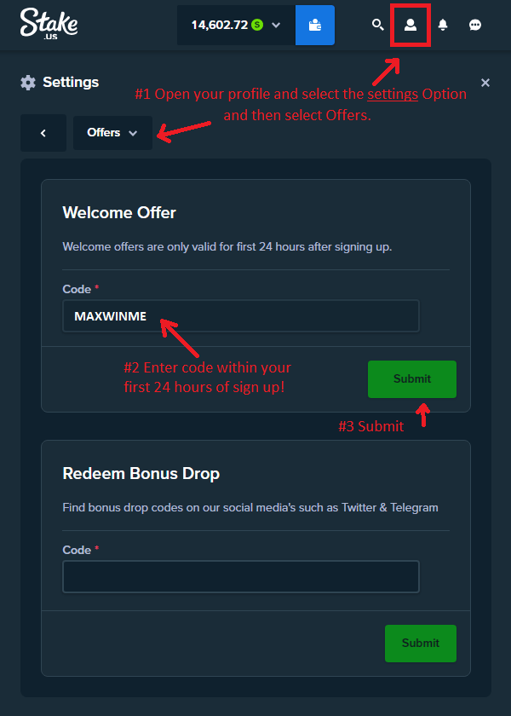The image size is (511, 716).
Task: Click the search magnifier icon
Action: 378,25
